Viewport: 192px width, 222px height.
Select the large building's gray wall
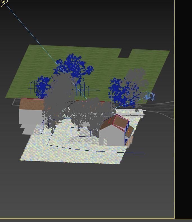30,117
